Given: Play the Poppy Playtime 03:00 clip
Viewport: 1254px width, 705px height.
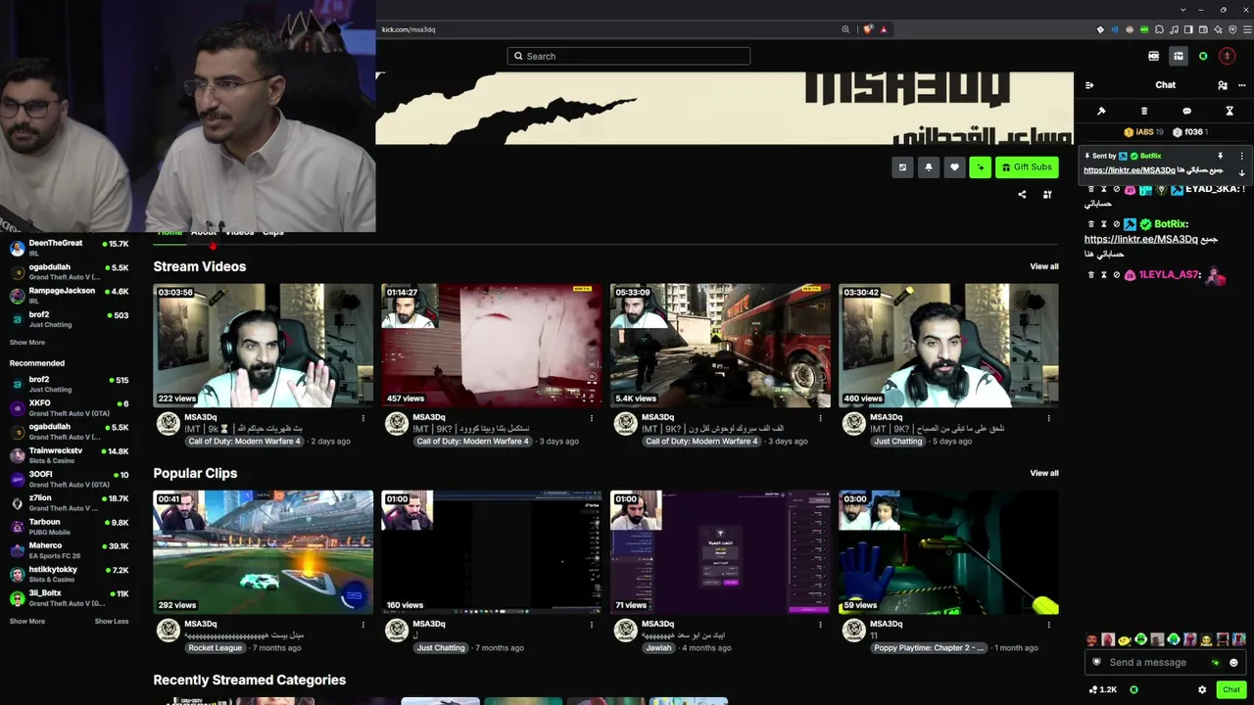Looking at the screenshot, I should pos(948,552).
